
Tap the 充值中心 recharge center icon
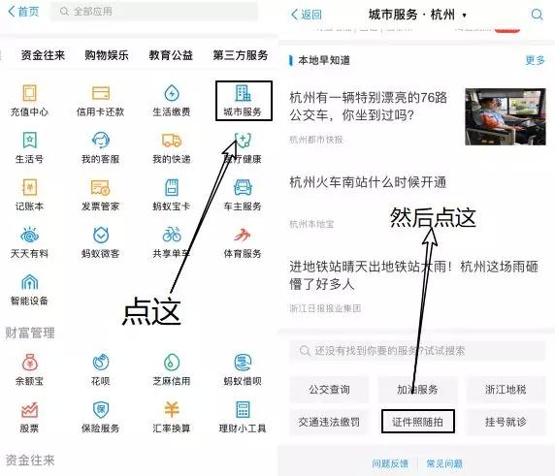[29, 93]
